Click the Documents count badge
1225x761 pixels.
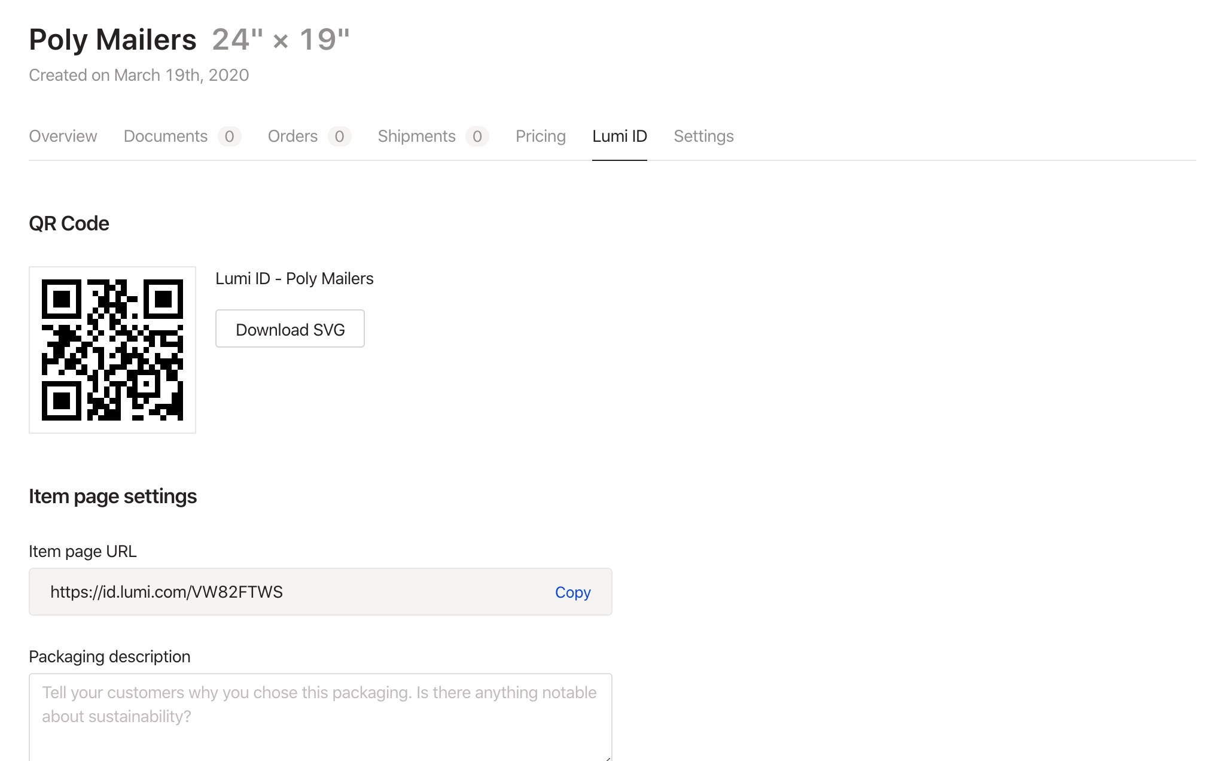coord(229,136)
